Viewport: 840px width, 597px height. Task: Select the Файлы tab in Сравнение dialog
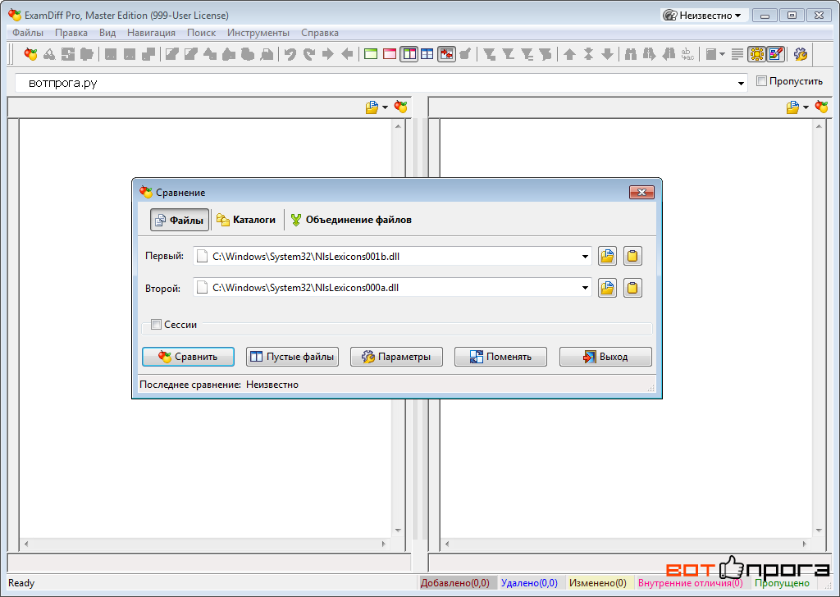180,220
